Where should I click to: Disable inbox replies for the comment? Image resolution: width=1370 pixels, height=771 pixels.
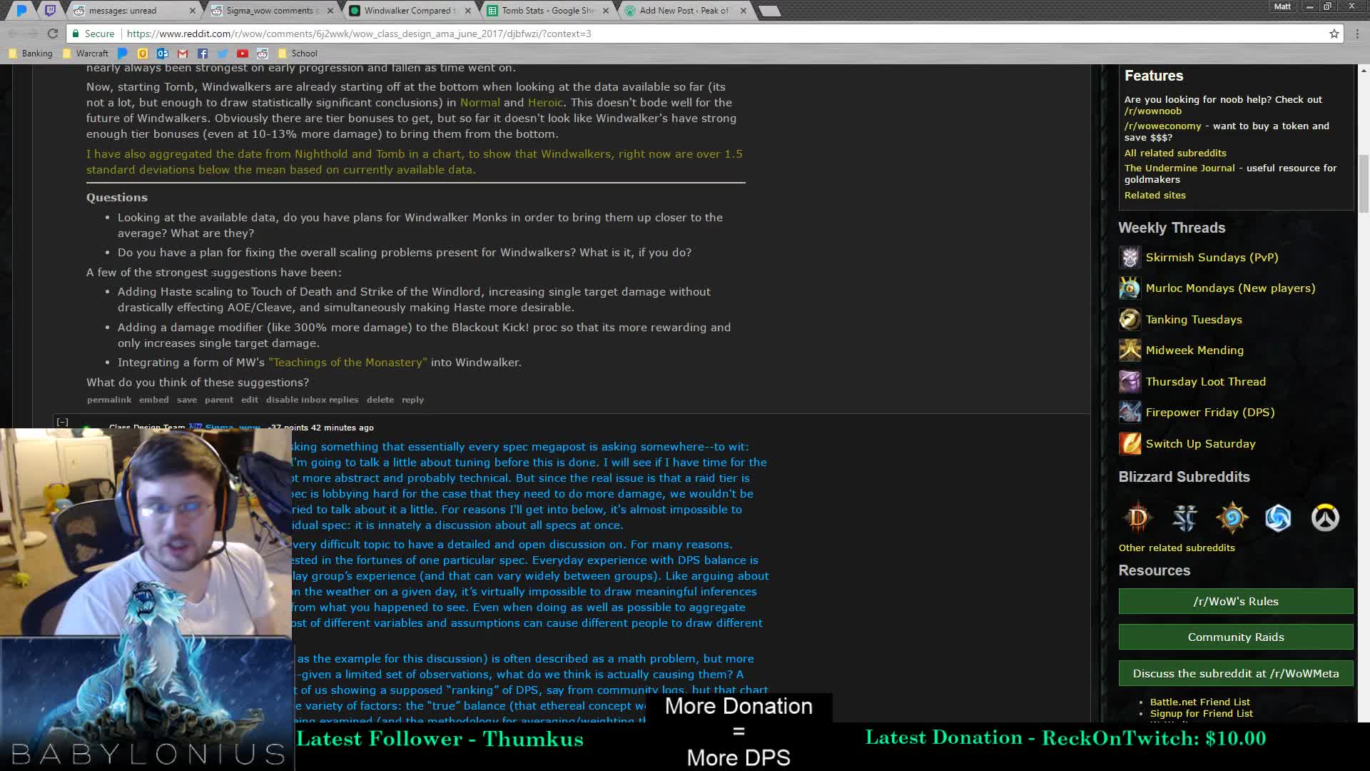[313, 400]
